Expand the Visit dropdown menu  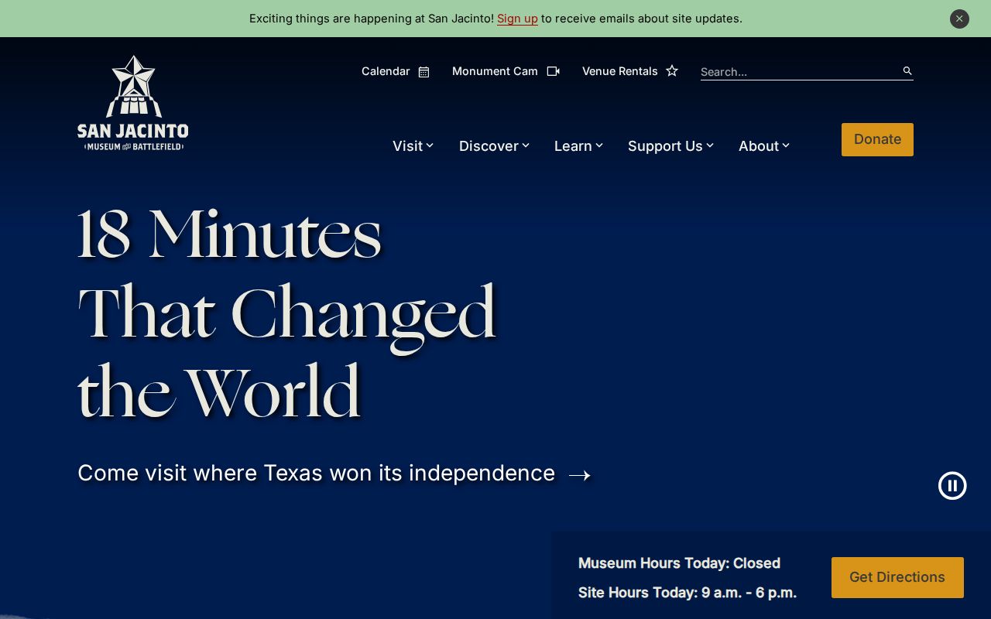tap(413, 145)
